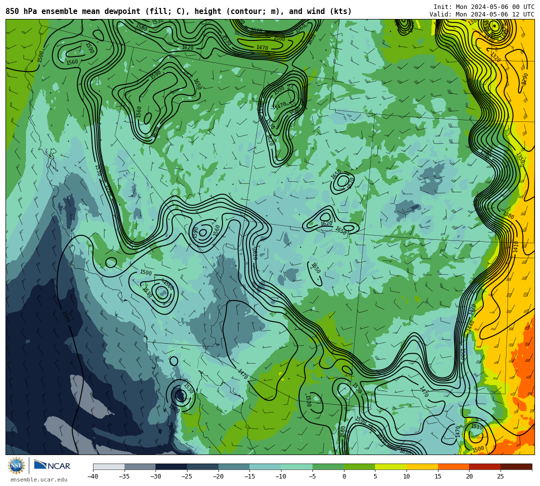Viewport: 540px width, 486px height.
Task: Click the ensemble.ucar.edu text
Action: 39,480
